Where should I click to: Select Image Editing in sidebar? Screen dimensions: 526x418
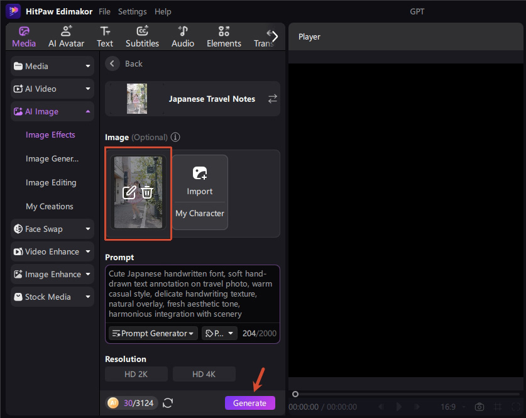pos(51,182)
